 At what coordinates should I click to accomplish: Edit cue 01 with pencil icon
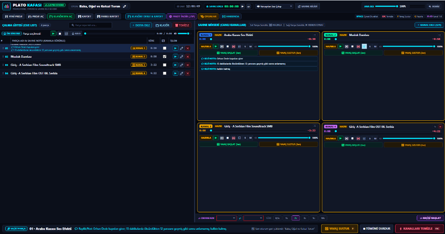pyautogui.click(x=181, y=49)
